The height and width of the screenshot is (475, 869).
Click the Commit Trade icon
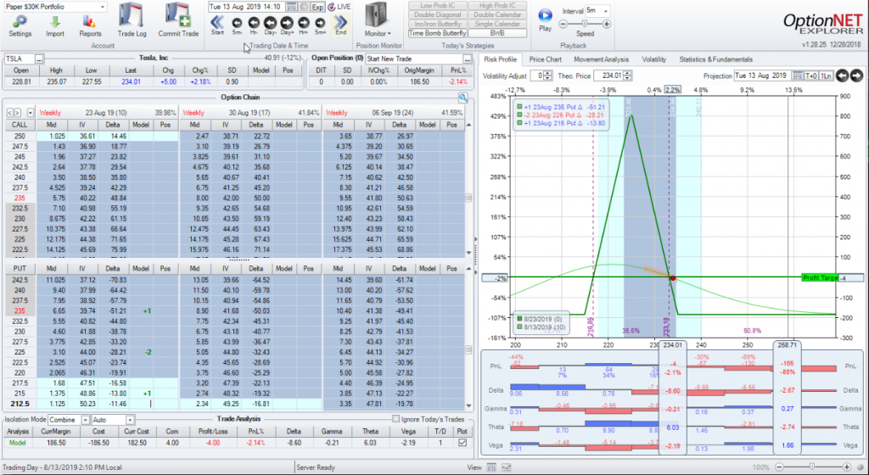tap(178, 15)
